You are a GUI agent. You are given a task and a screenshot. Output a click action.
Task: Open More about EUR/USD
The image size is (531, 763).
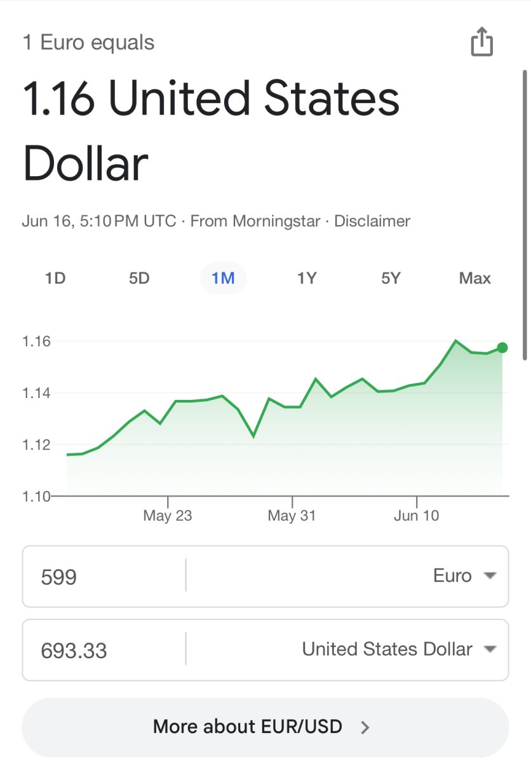[x=265, y=727]
